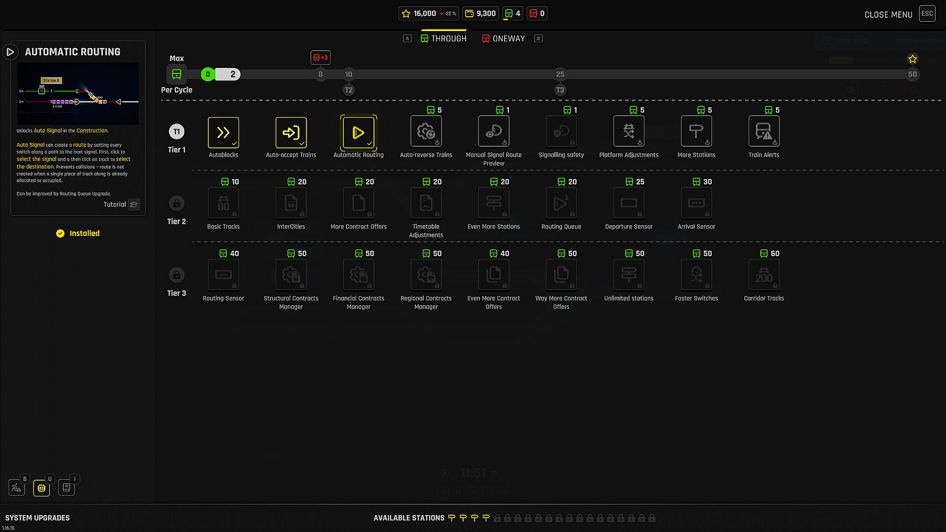The width and height of the screenshot is (946, 532).
Task: Click the 25 milestone on the trains progress bar
Action: tap(560, 74)
